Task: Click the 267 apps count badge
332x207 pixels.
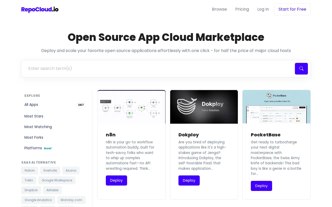Action: coord(81,105)
